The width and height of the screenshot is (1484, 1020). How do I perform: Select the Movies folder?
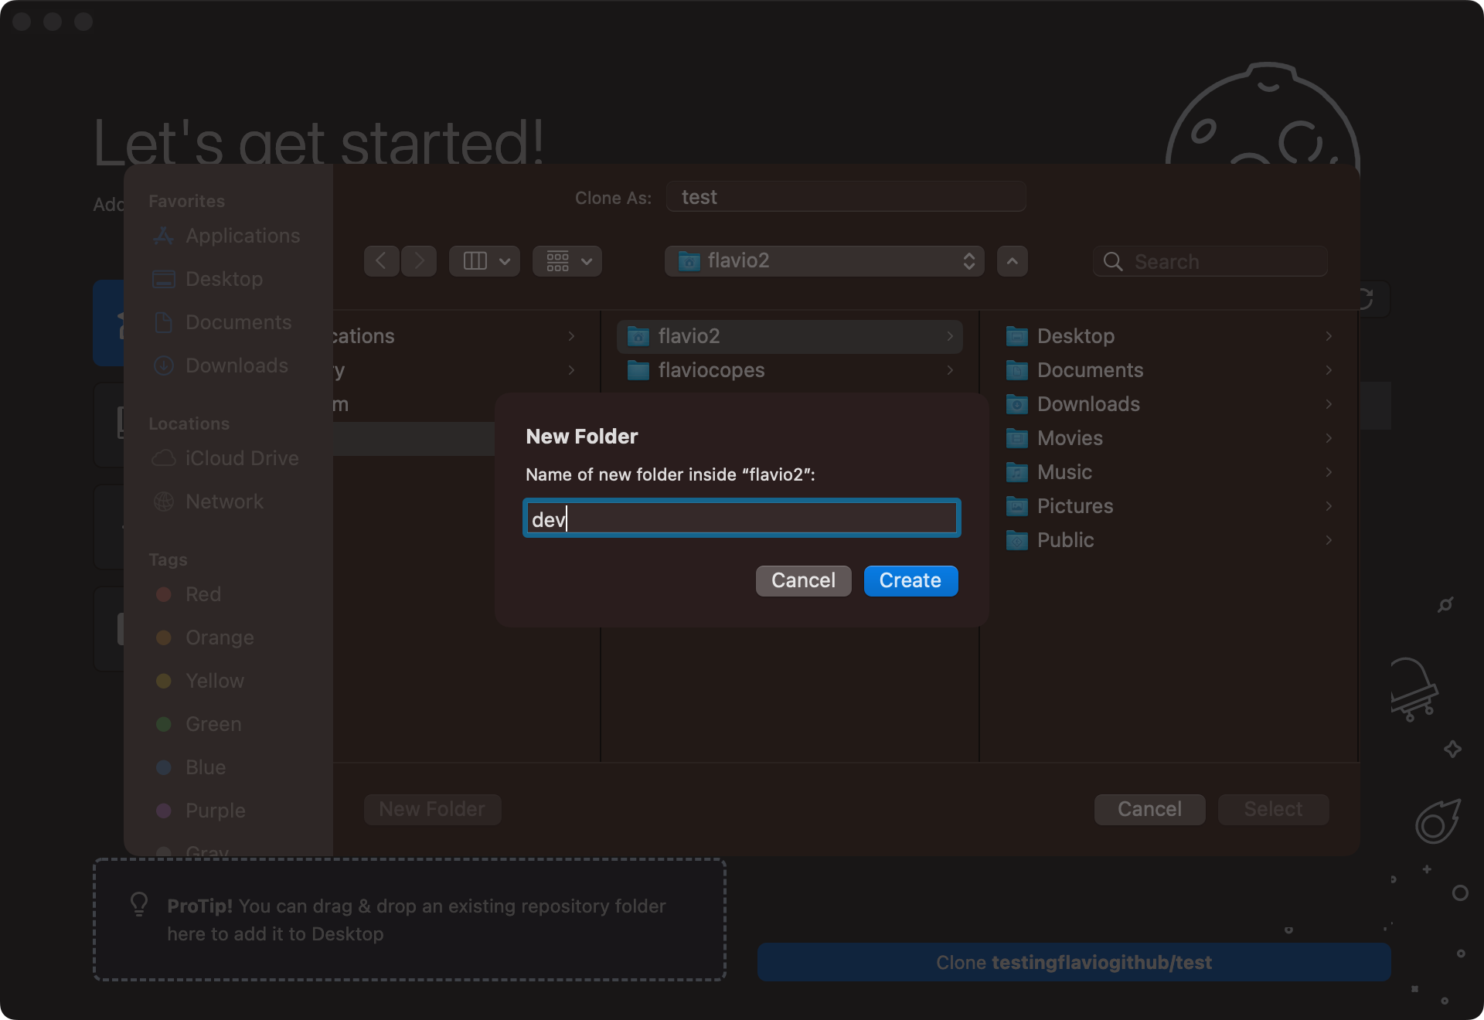[x=1070, y=437]
